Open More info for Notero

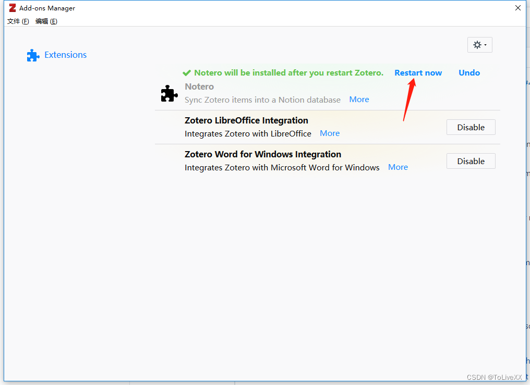tap(359, 100)
